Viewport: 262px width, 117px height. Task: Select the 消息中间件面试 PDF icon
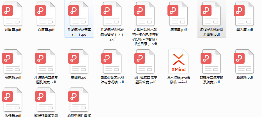click(x=78, y=100)
